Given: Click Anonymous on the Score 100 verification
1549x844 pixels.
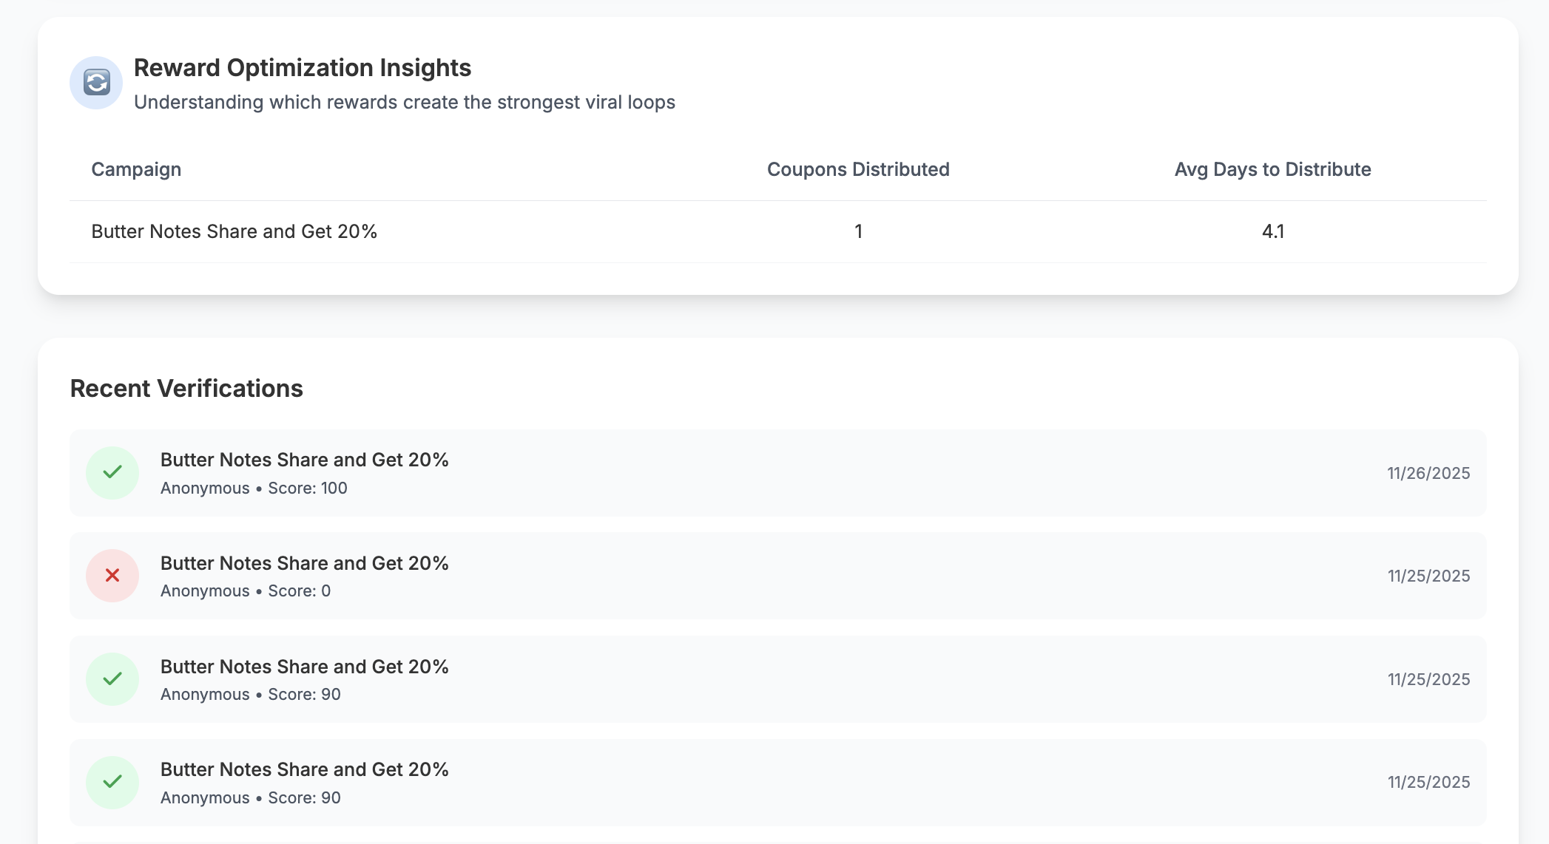Looking at the screenshot, I should click(205, 488).
